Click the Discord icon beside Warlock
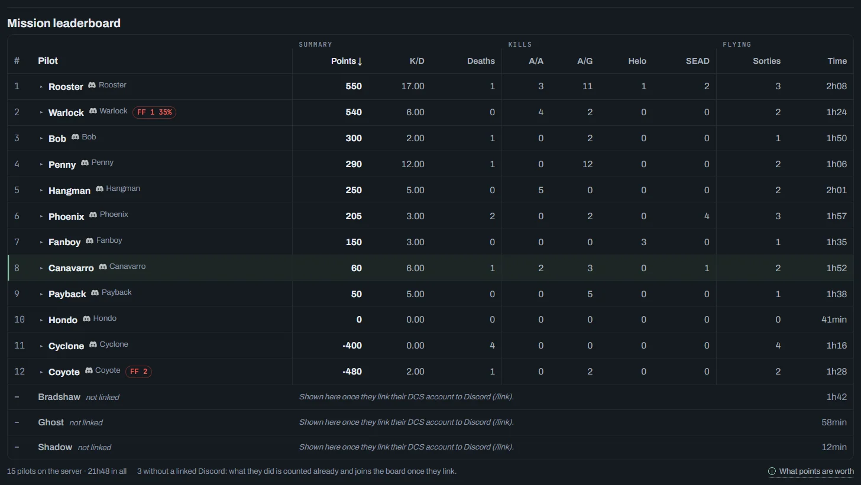 coord(93,111)
